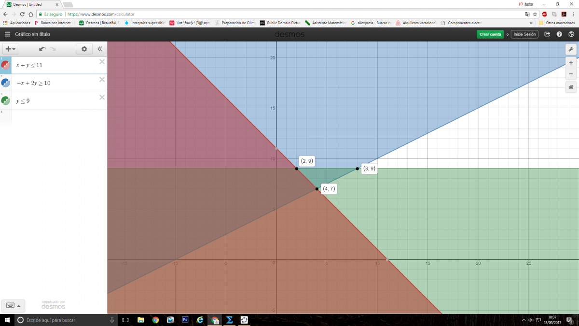Switch to the Desmos | Untitled tab
579x326 pixels.
click(31, 4)
